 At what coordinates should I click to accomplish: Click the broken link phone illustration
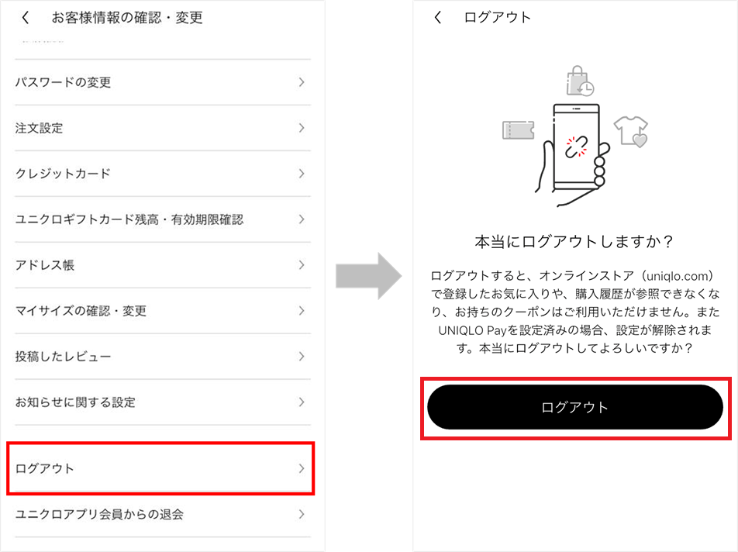574,154
